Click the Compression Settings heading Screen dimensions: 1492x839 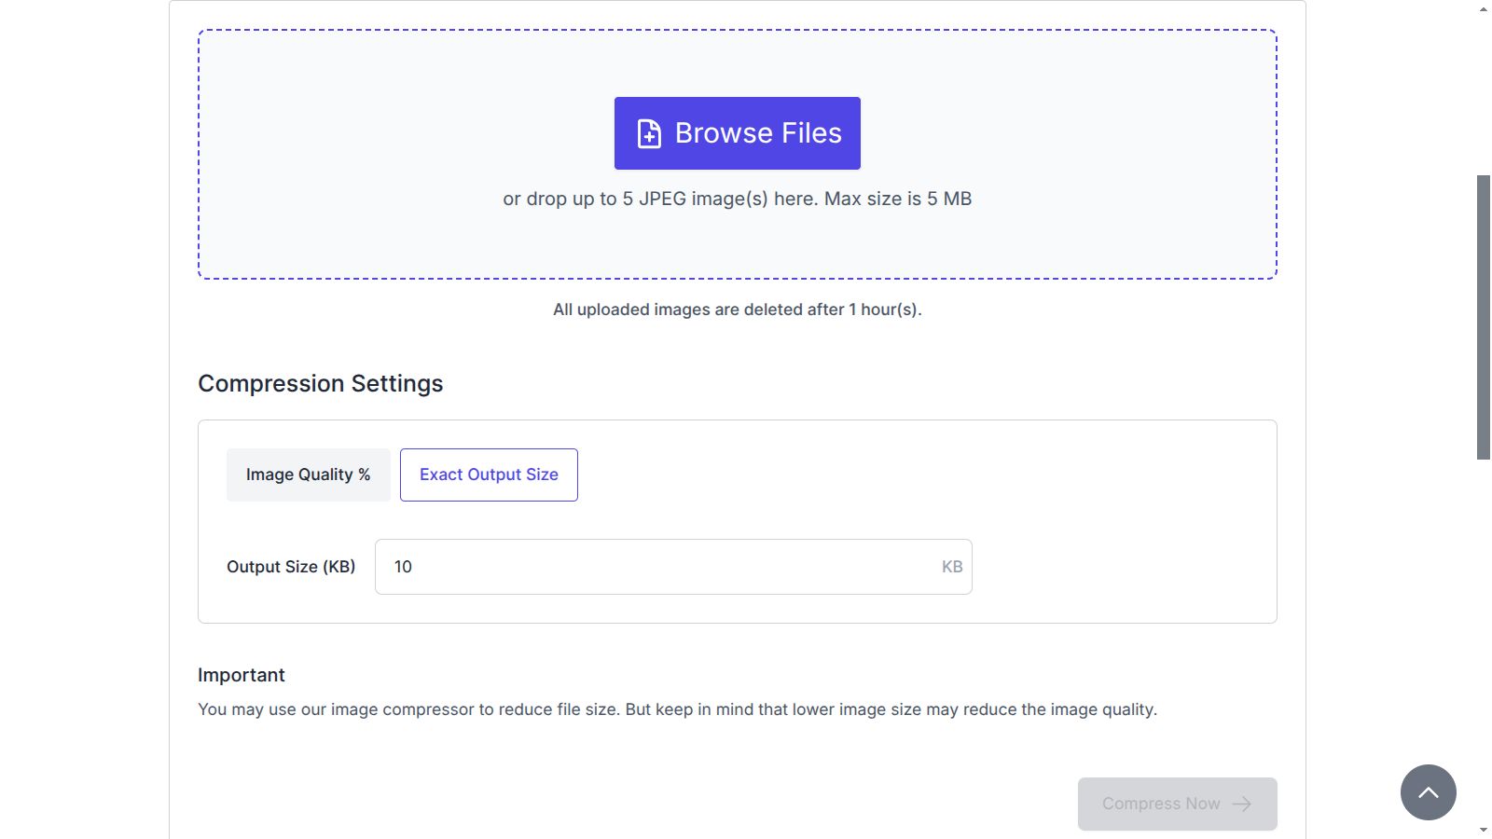click(x=320, y=383)
